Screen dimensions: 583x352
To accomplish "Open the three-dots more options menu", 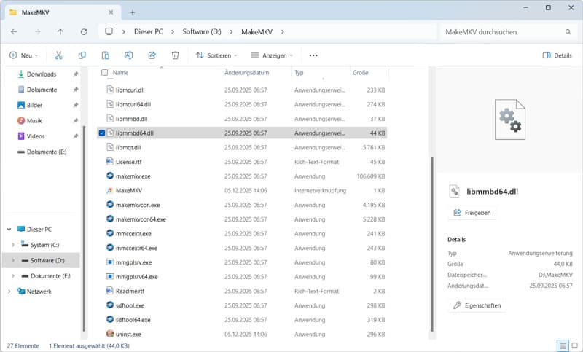I will tap(313, 55).
